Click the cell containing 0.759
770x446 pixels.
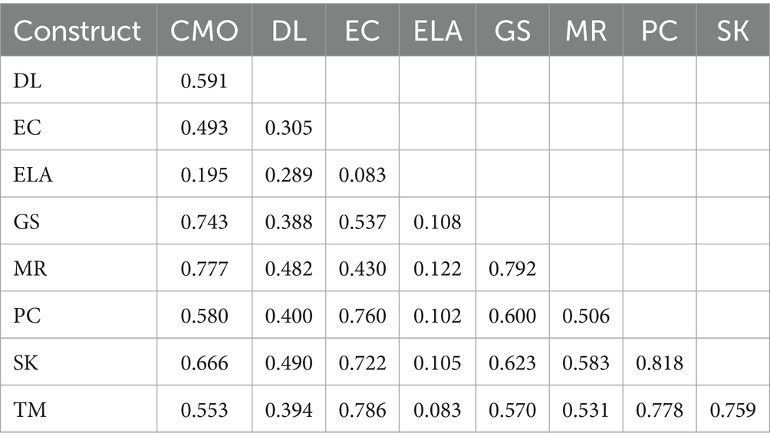734,411
